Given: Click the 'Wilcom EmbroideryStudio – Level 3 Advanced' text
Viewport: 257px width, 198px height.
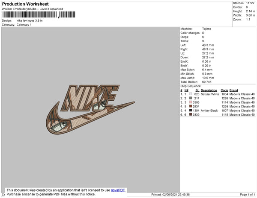Looking at the screenshot, I should click(33, 9).
